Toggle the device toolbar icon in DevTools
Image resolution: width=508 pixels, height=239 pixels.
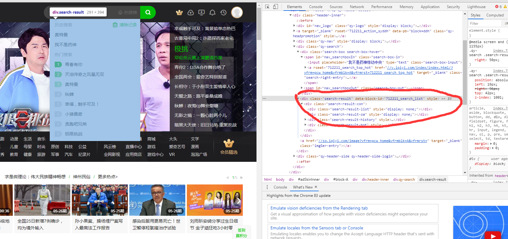point(275,7)
